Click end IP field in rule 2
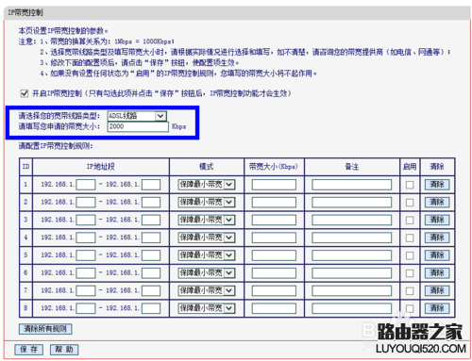This screenshot has height=361, width=472. click(x=151, y=202)
